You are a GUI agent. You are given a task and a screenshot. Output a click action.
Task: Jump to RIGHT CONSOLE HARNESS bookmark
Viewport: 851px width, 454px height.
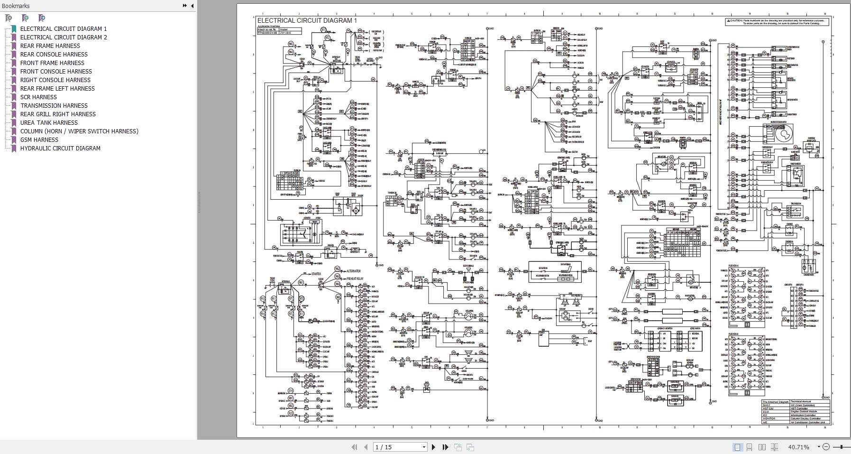click(55, 80)
